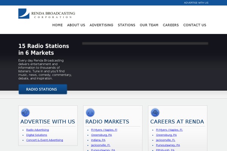Image resolution: width=227 pixels, height=151 pixels.
Task: Open Careers in the navigation bar
Action: 171,25
